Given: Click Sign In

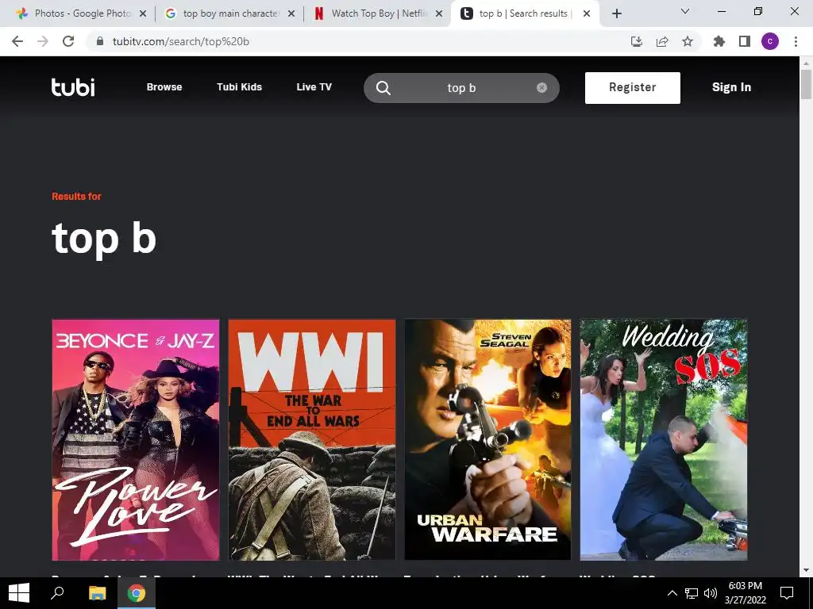Looking at the screenshot, I should pos(731,87).
